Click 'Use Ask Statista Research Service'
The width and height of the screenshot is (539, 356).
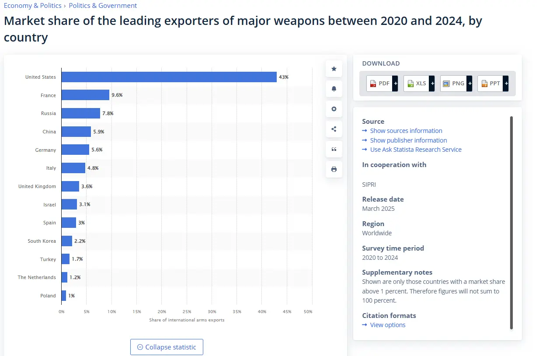point(415,150)
